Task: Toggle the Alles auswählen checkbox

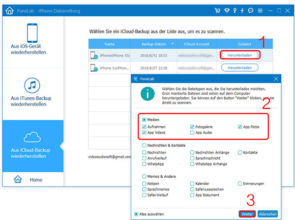Action: pos(136,214)
